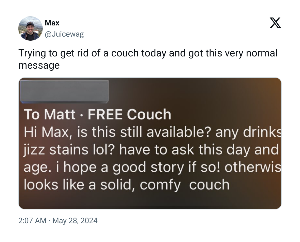Click the "2:07 AM" timestamp
Screen dimensions: 300x242
pos(32,220)
